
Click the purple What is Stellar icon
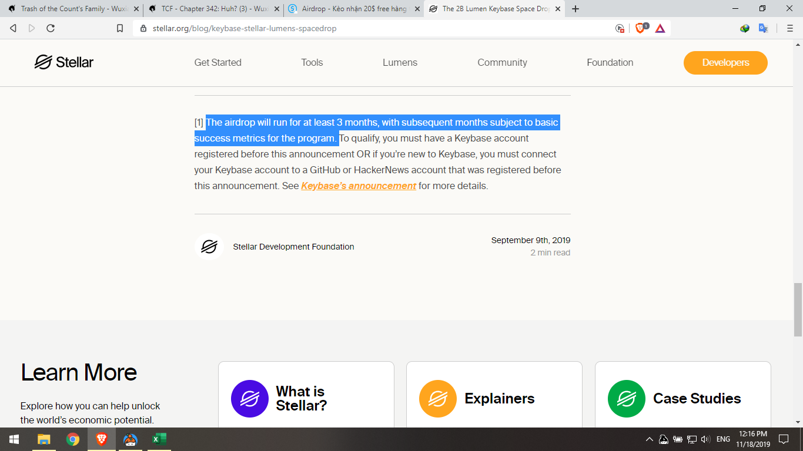[250, 399]
